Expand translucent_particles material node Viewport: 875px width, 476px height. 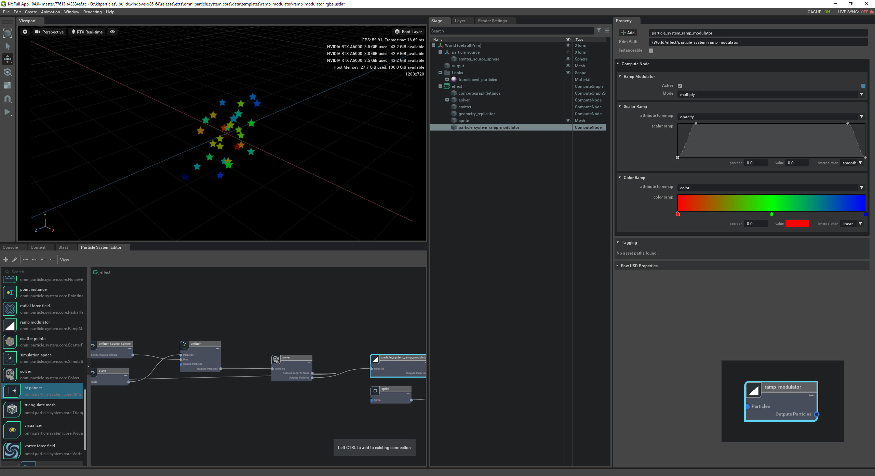pos(447,80)
